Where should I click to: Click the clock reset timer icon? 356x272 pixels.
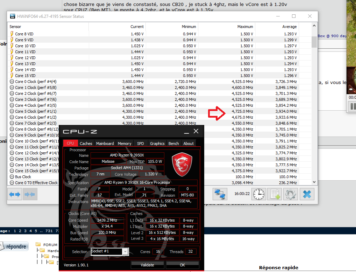[x=259, y=194]
